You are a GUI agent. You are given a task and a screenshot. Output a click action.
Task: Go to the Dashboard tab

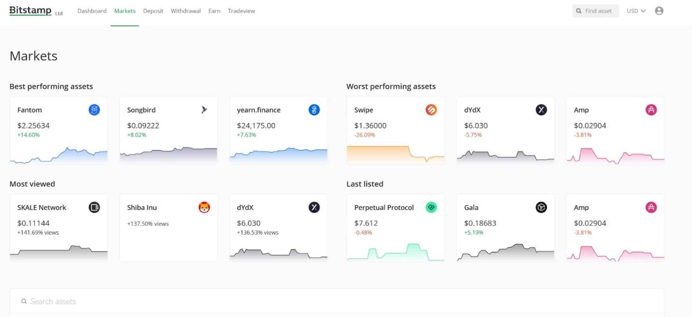coord(92,11)
